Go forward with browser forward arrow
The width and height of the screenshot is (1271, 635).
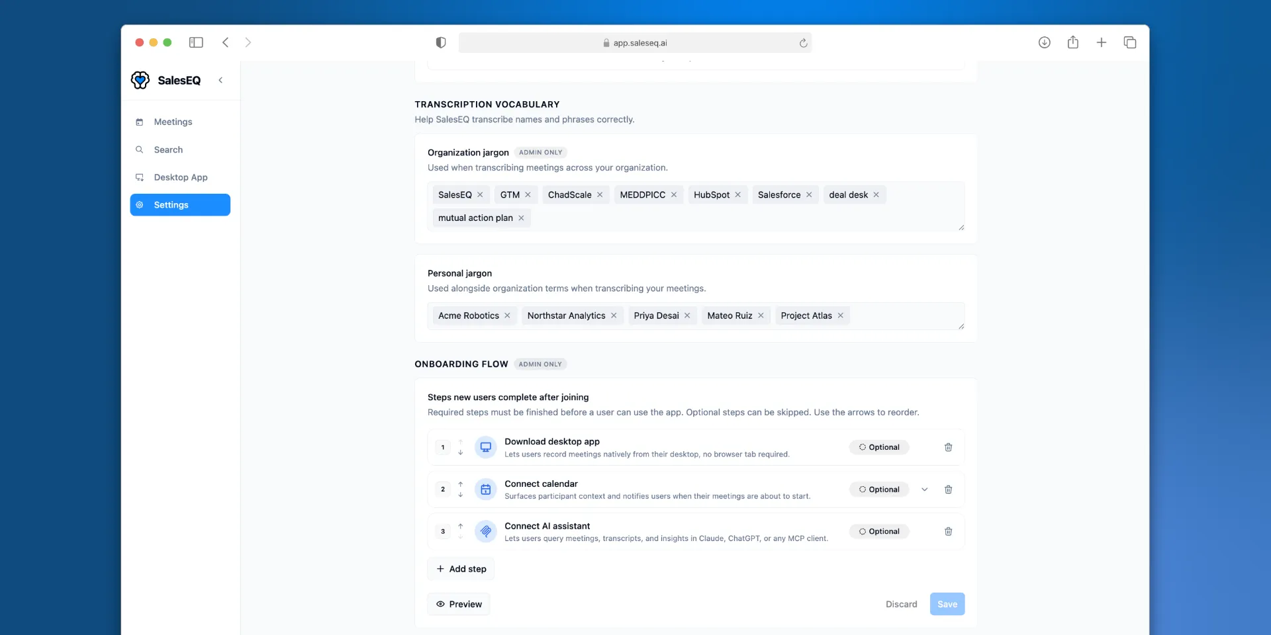[x=248, y=42]
